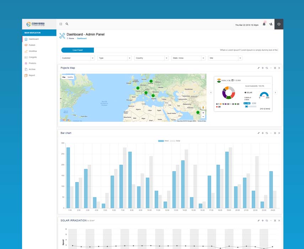Viewport: 304px width, 249px height.
Task: Switch map to Satellite view
Action: click(70, 77)
